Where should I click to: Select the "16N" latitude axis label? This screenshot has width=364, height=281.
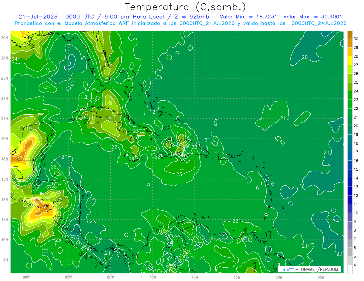tap(5, 179)
